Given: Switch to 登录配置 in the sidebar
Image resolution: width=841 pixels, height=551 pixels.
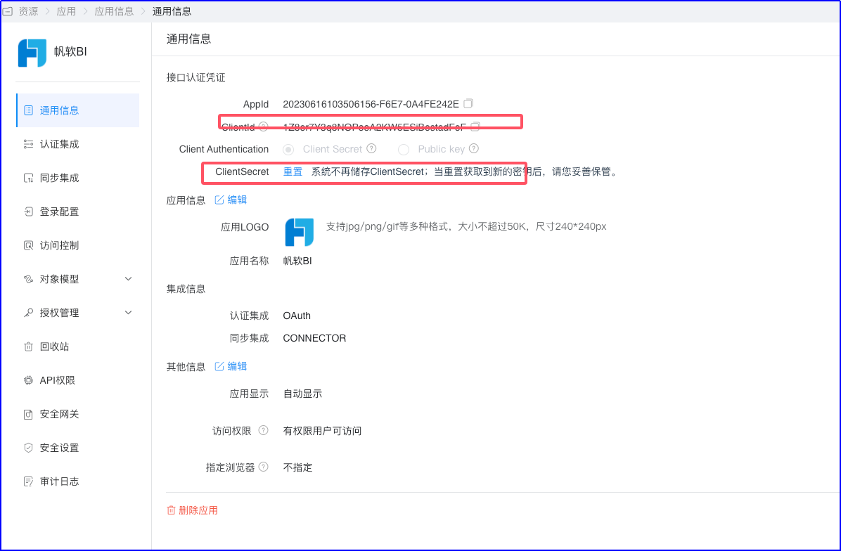Looking at the screenshot, I should click(x=78, y=212).
